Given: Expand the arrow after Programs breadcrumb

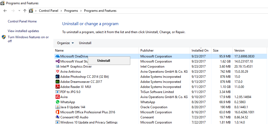Looking at the screenshot, I should click(81, 11).
